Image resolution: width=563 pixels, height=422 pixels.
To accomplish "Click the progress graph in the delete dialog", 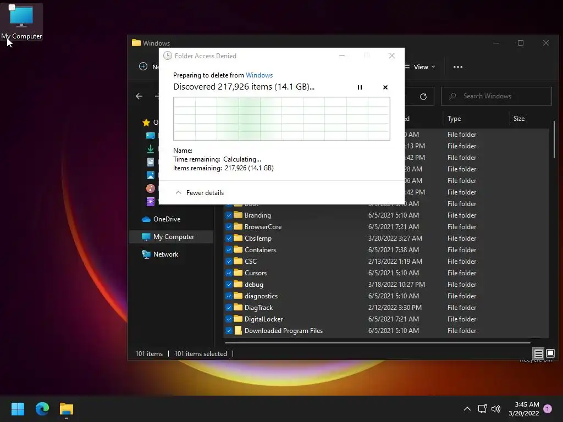I will (x=281, y=119).
